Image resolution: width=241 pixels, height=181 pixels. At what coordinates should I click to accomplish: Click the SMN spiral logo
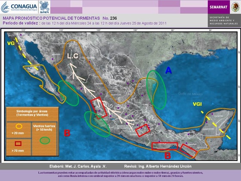(44, 7)
